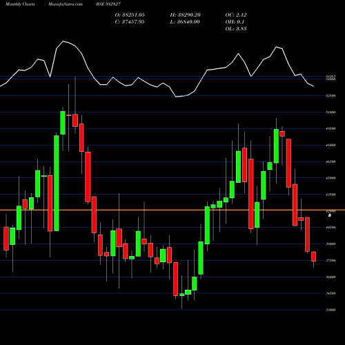The image size is (345, 345).
Task: Select the high value H: 38290.20
Action: tap(185, 15)
